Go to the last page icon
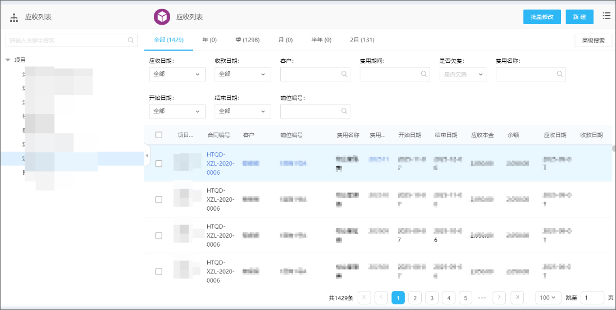This screenshot has width=616, height=310. (517, 298)
